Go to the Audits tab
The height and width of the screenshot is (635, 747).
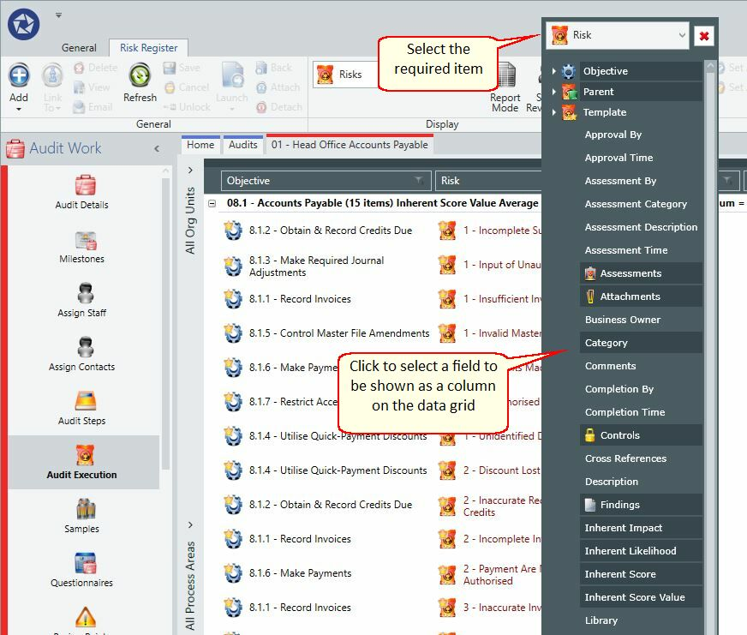(x=243, y=145)
